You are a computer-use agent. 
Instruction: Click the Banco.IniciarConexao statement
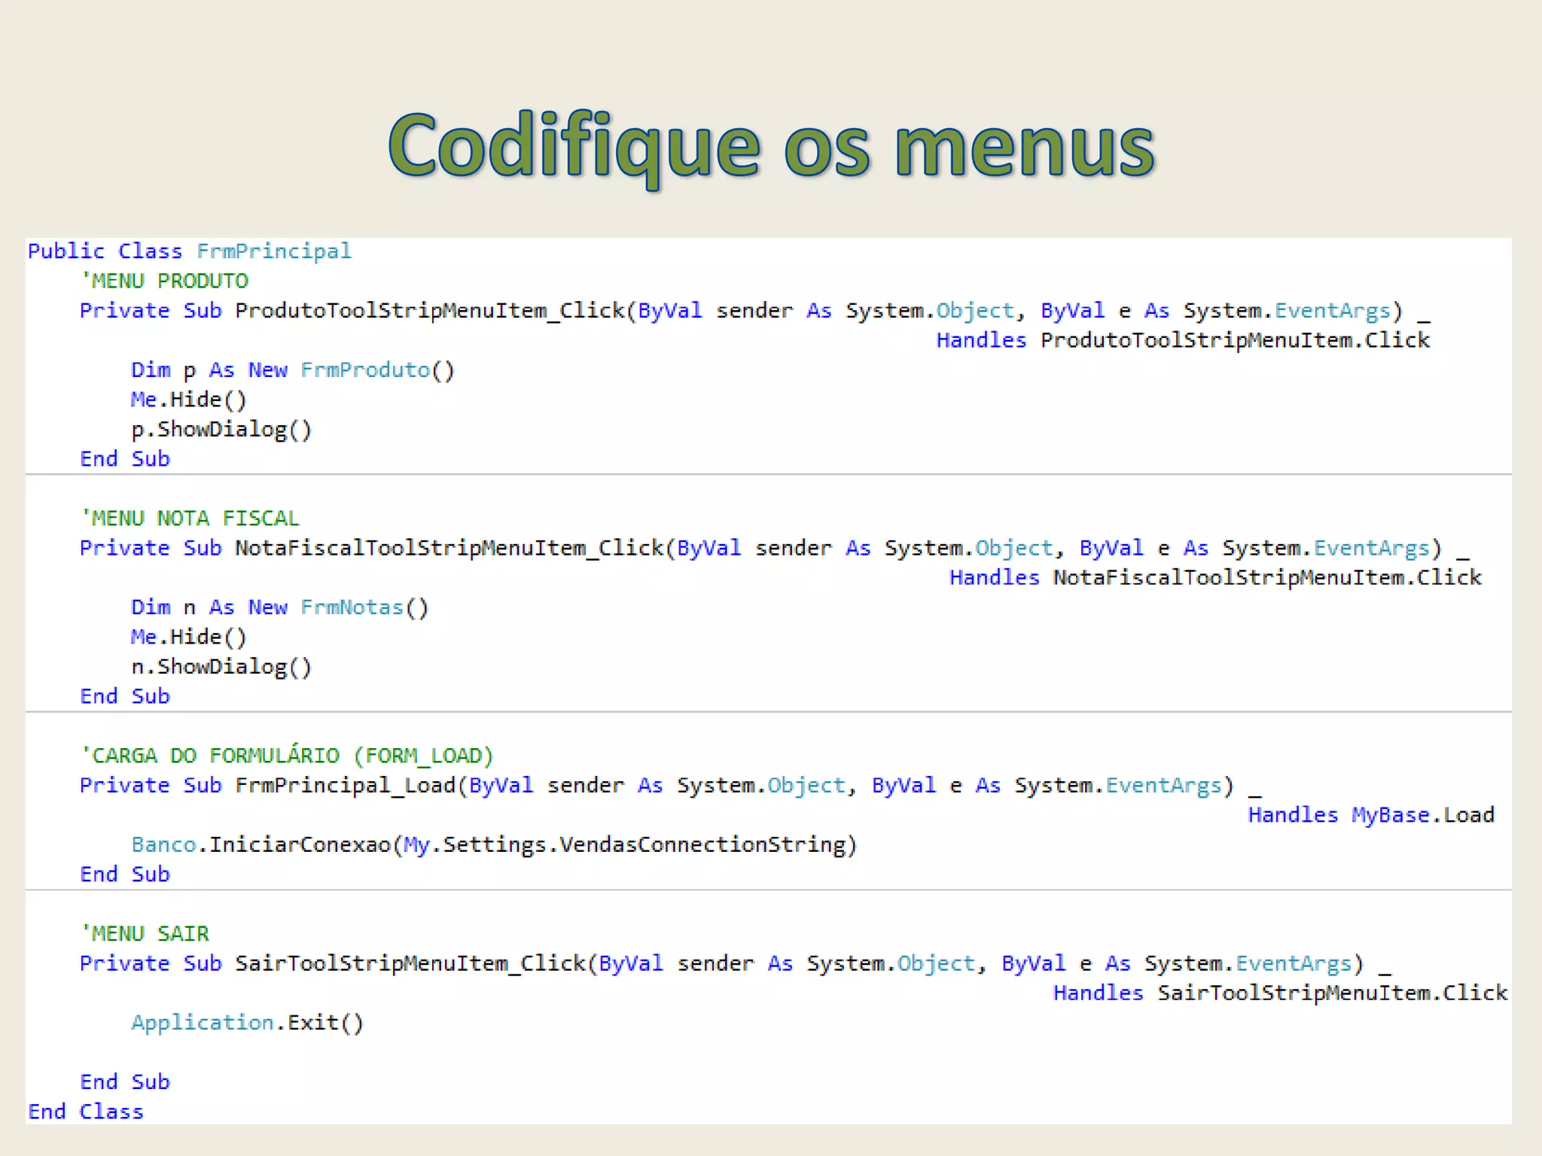point(494,845)
